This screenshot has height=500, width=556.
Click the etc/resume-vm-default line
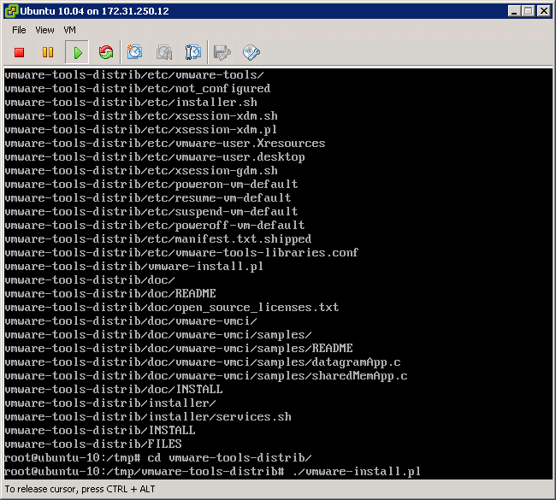[147, 197]
